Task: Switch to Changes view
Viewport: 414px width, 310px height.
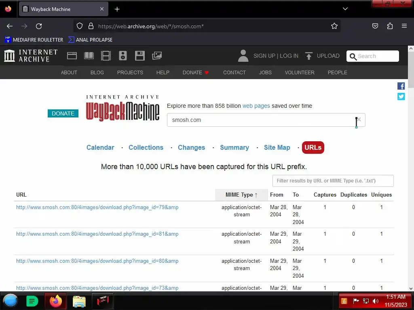Action: [x=191, y=147]
